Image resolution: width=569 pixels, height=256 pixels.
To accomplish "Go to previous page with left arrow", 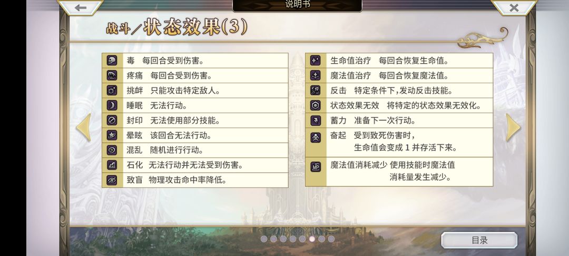I will 83,127.
